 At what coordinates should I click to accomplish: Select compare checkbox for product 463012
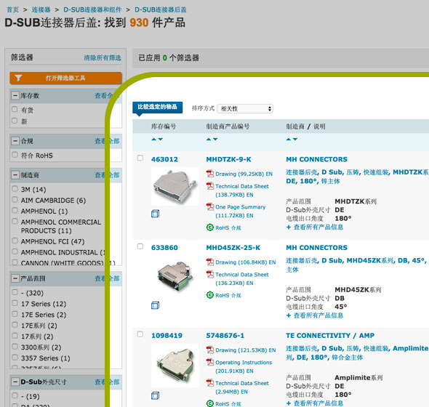point(140,158)
